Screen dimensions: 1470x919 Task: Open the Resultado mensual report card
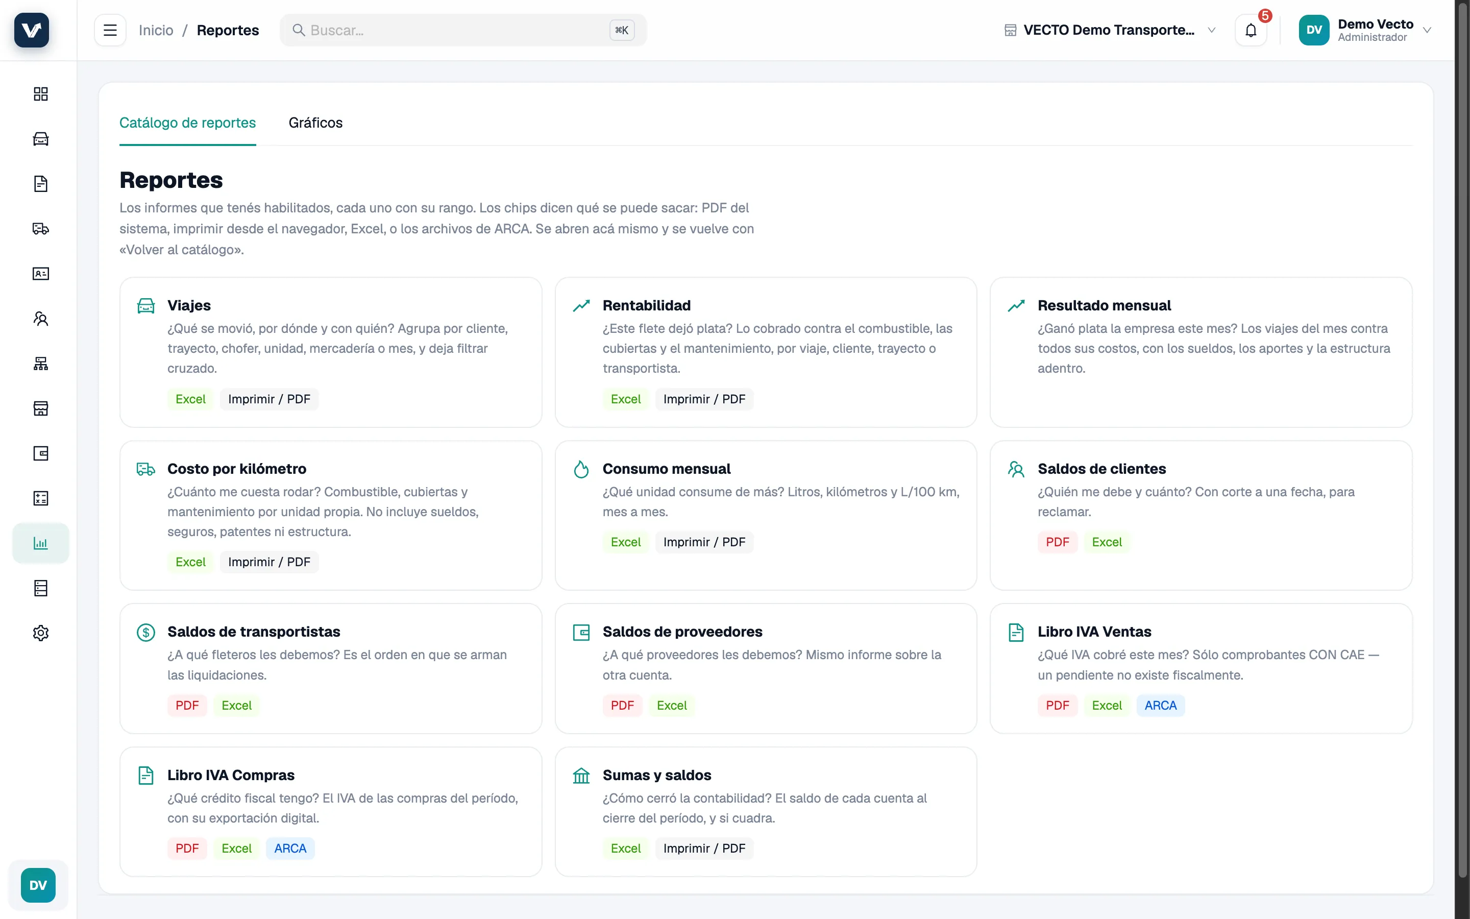(1201, 352)
